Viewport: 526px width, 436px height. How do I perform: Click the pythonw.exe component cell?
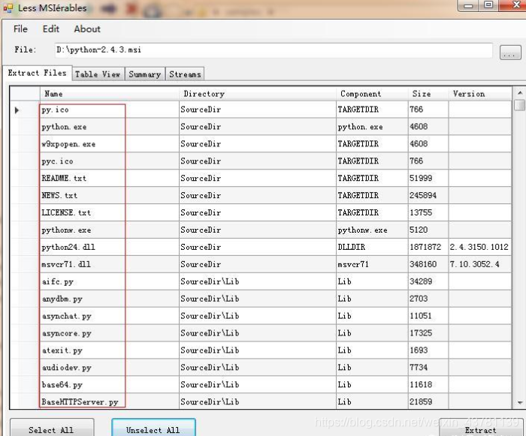[372, 230]
